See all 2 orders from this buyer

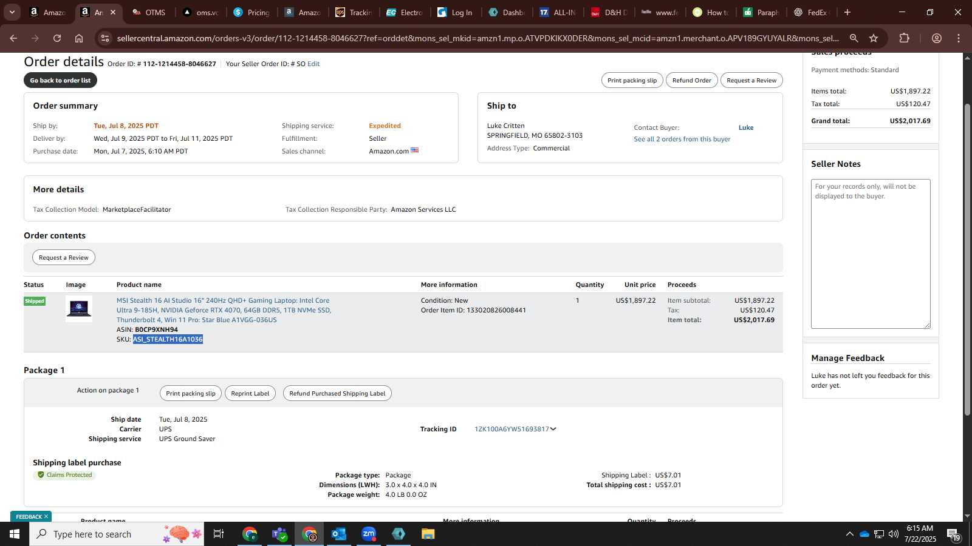point(682,139)
